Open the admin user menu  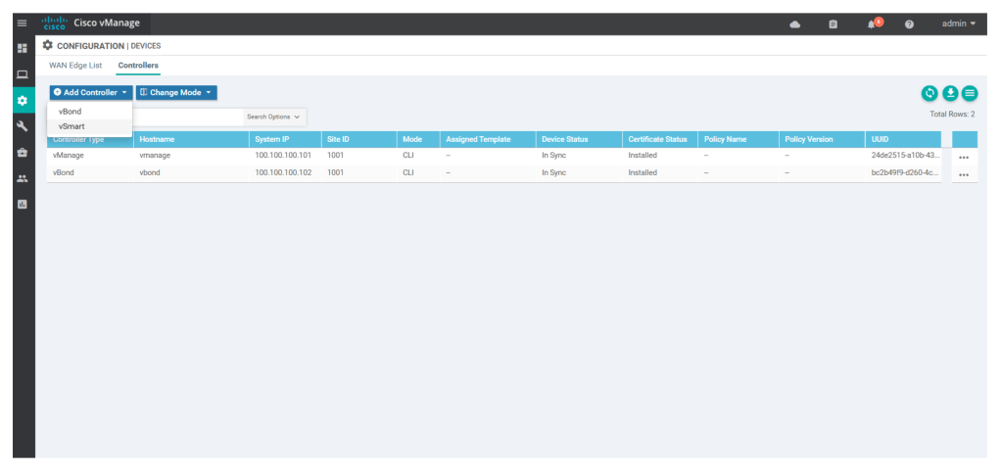958,24
